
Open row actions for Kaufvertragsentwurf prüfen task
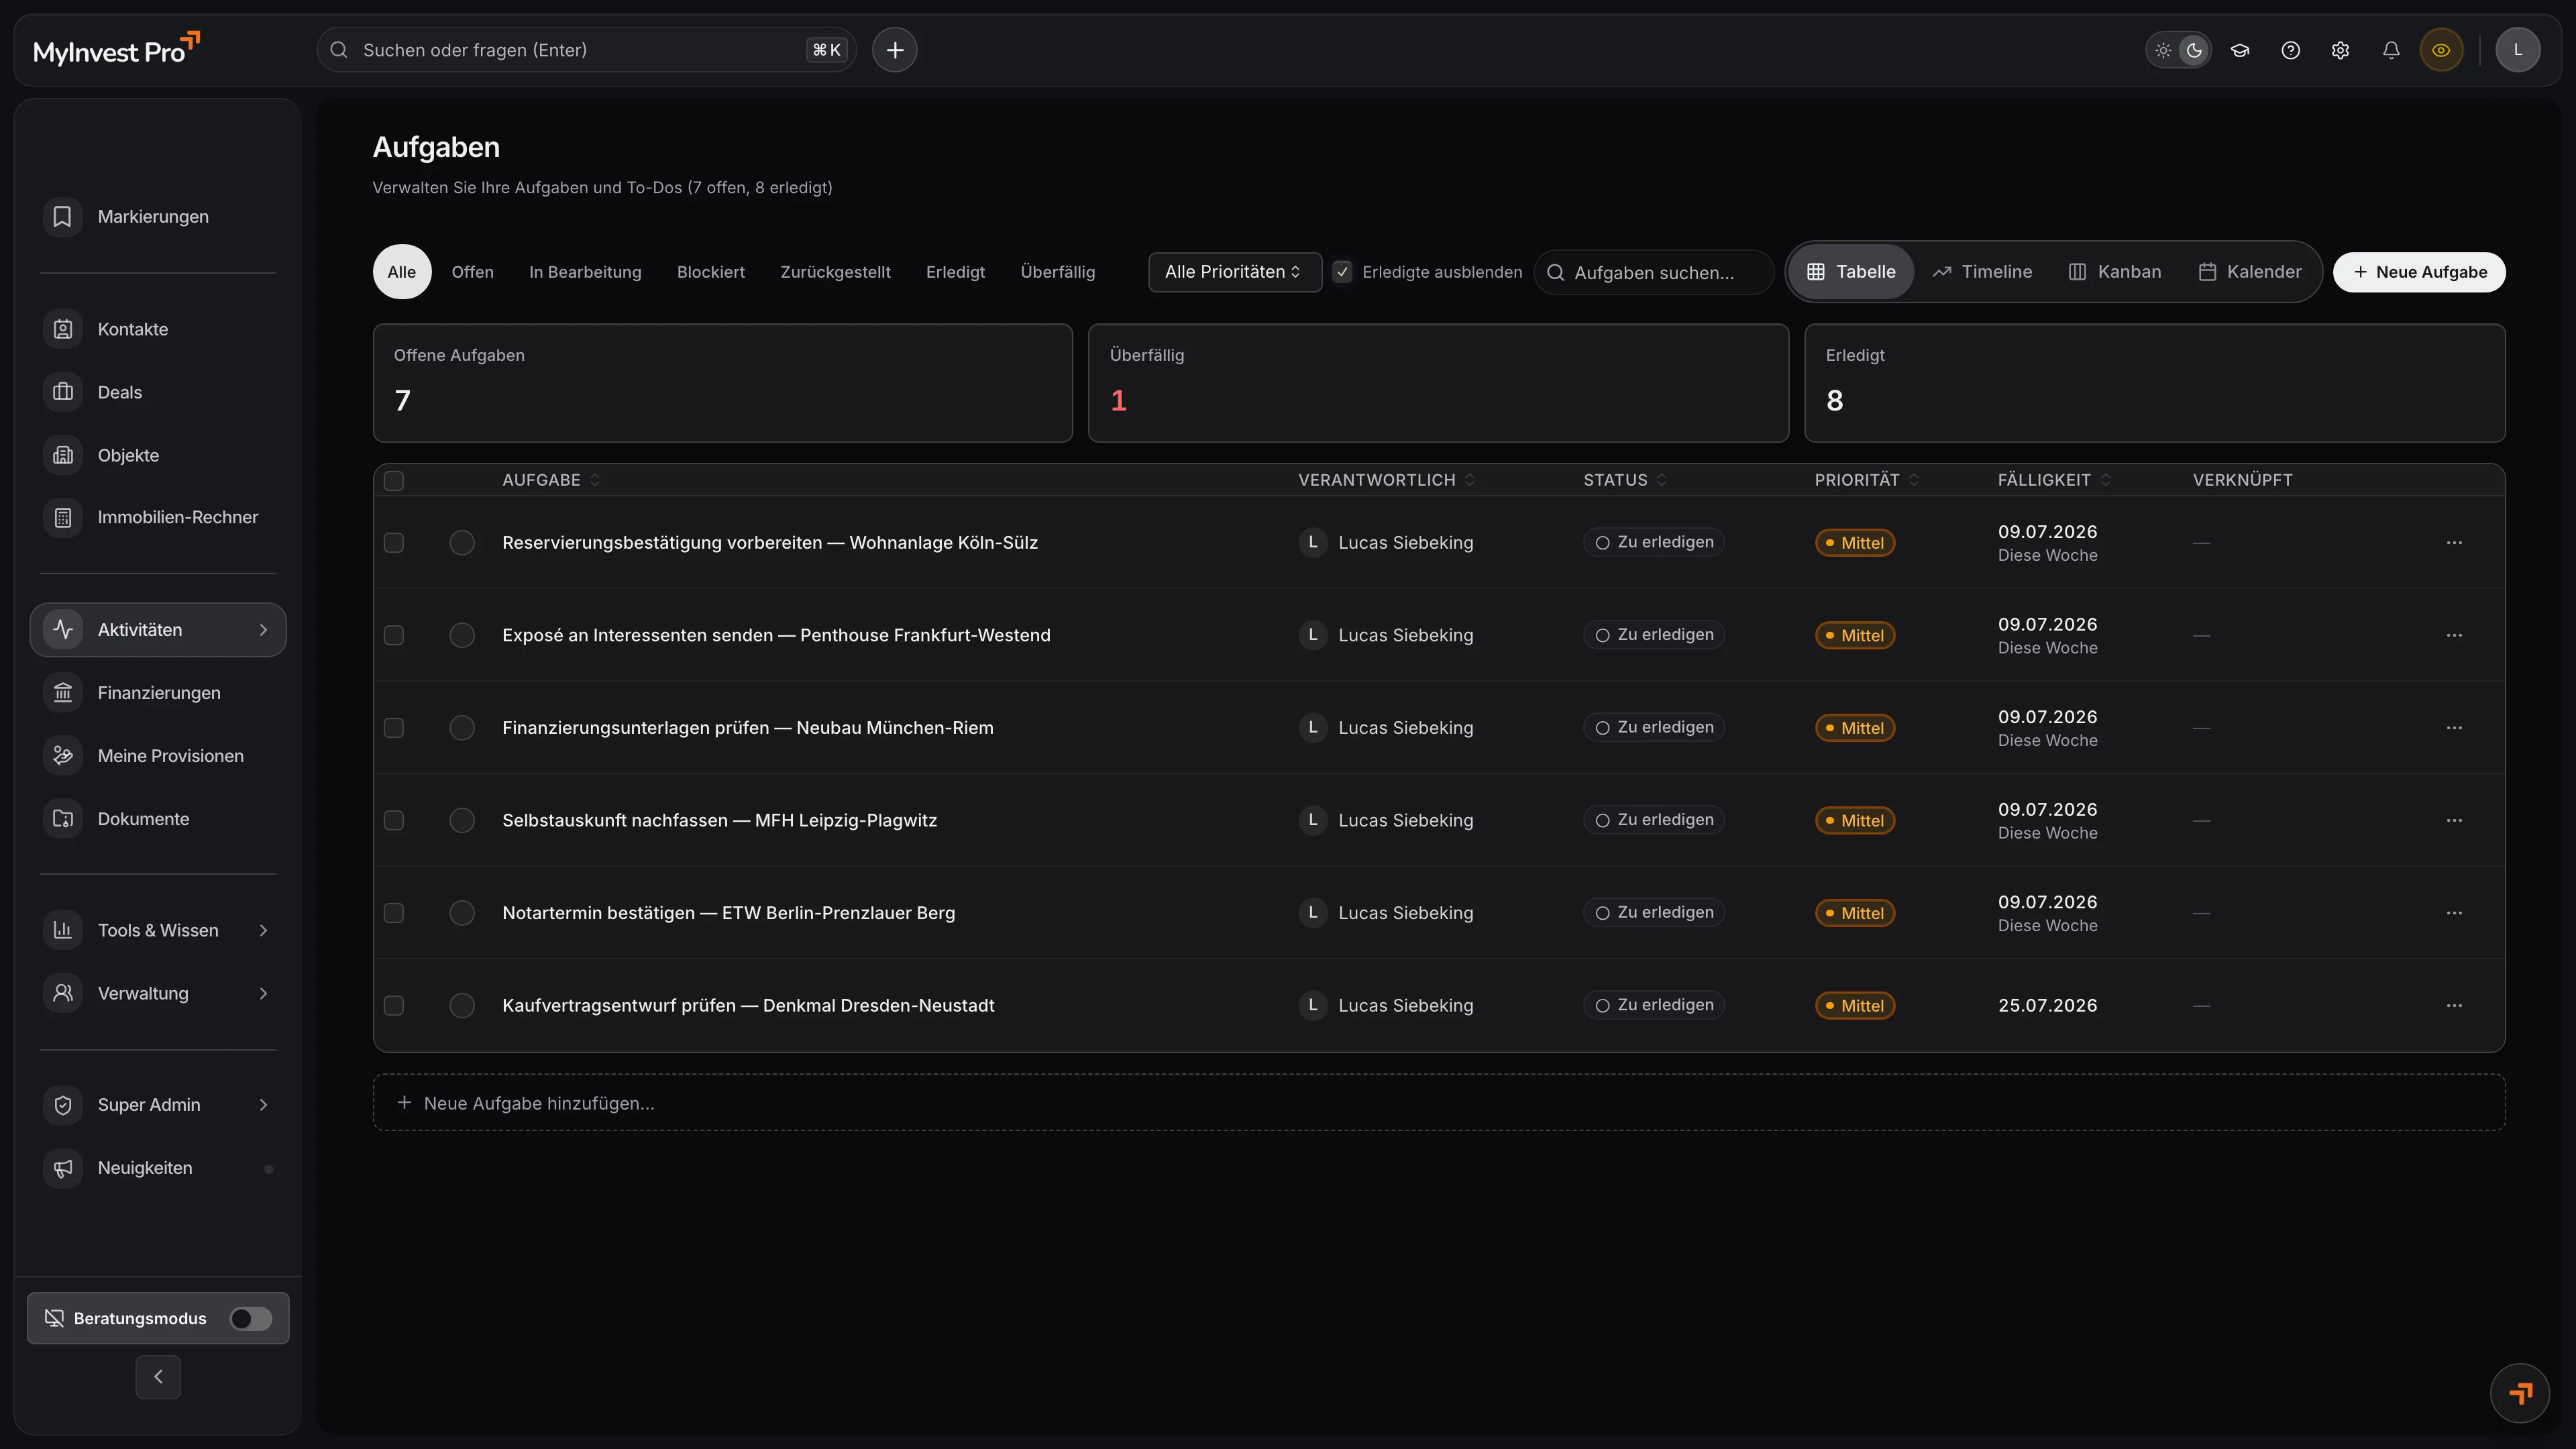point(2454,1006)
